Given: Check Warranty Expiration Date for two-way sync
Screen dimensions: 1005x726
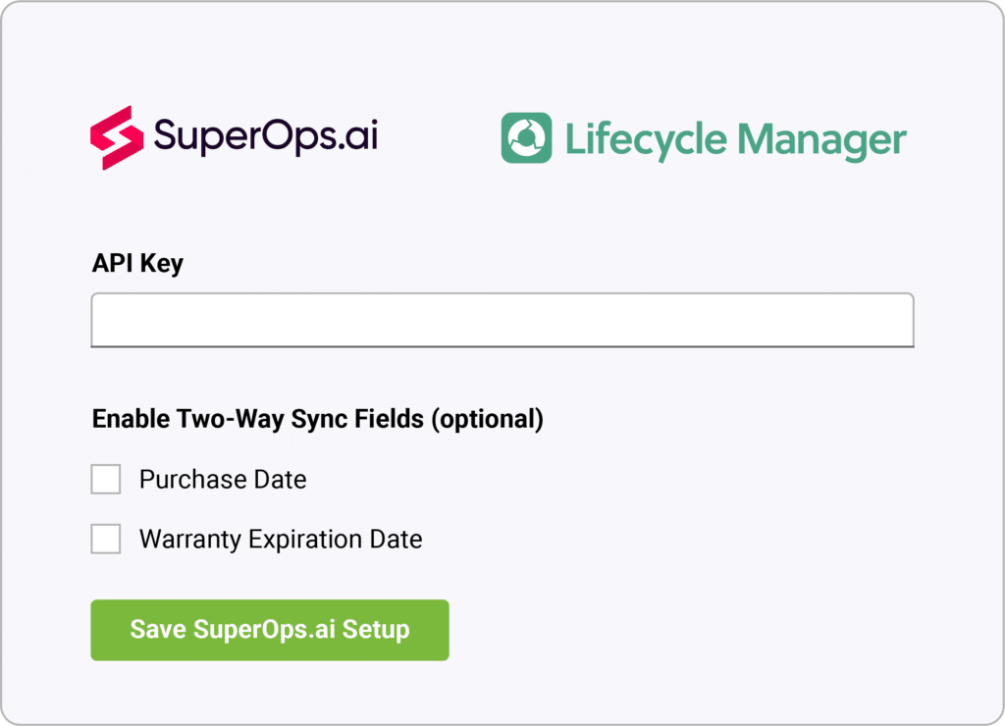Looking at the screenshot, I should click(105, 539).
